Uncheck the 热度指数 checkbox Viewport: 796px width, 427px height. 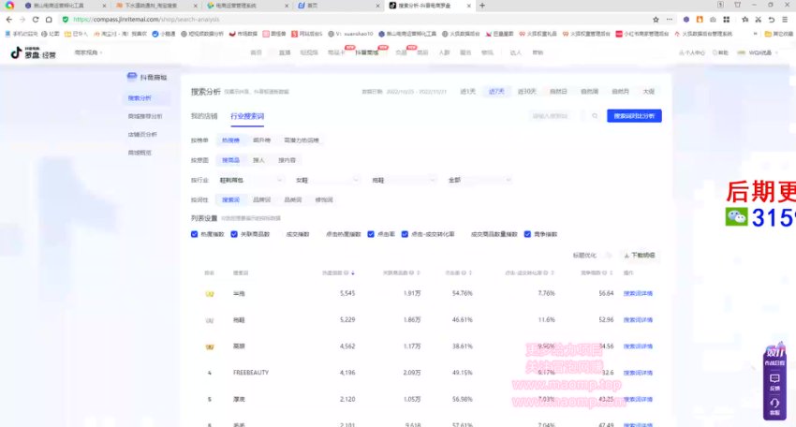(195, 233)
